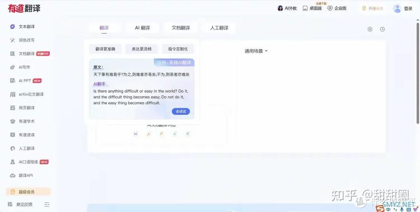The height and width of the screenshot is (212, 420).
Task: Select the 网页翻译 sidebar icon
Action: click(12, 108)
